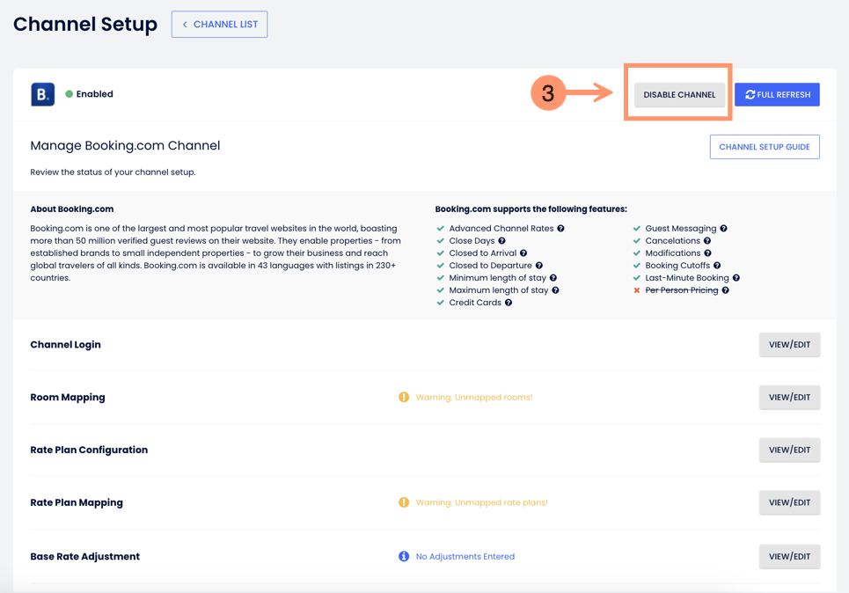849x593 pixels.
Task: Click help icon beside Advanced Channel Rates
Action: (x=560, y=229)
